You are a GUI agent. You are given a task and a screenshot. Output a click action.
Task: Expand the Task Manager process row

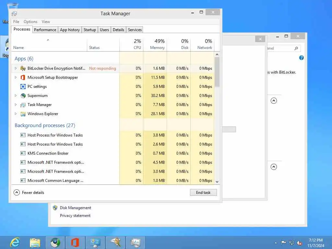coord(16,105)
